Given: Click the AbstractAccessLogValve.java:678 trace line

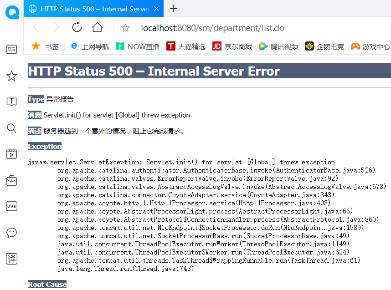Looking at the screenshot, I should click(x=221, y=187).
